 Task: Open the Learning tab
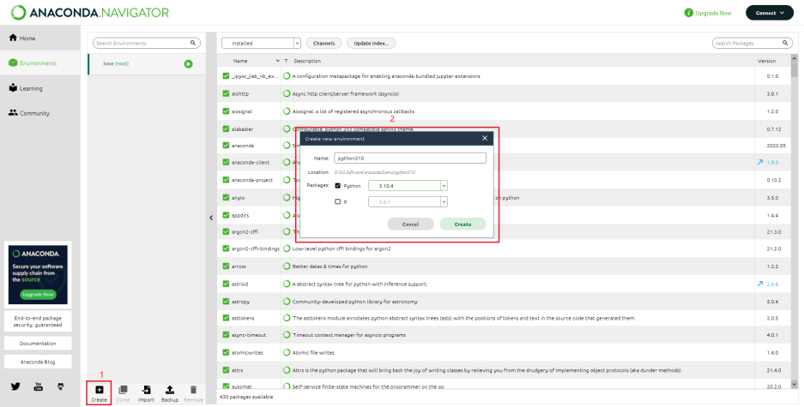(x=40, y=88)
